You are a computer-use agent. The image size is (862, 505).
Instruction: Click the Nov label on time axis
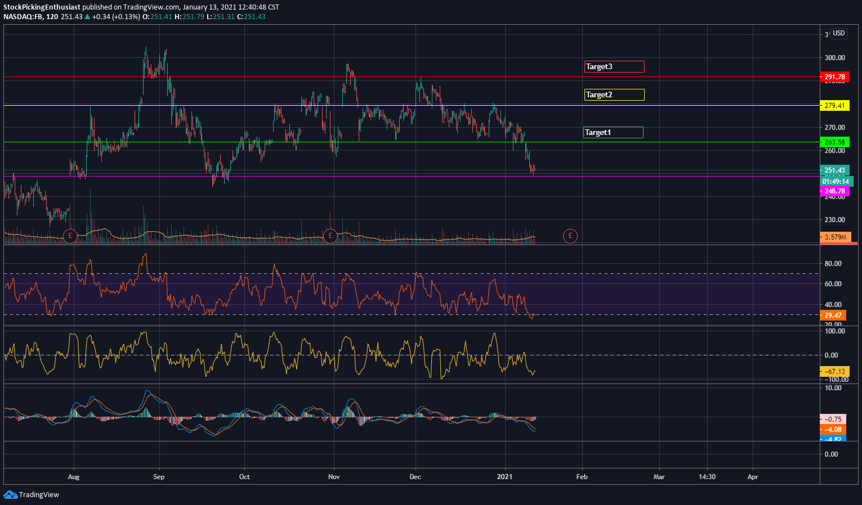[334, 477]
